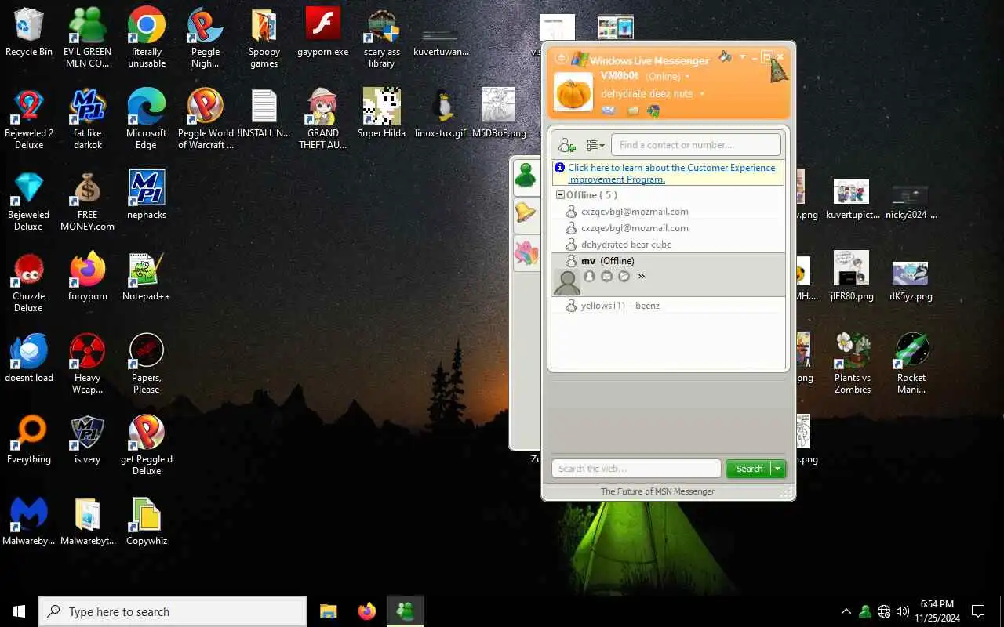Image resolution: width=1004 pixels, height=627 pixels.
Task: Collapse the Offline (5) contact group
Action: [561, 195]
